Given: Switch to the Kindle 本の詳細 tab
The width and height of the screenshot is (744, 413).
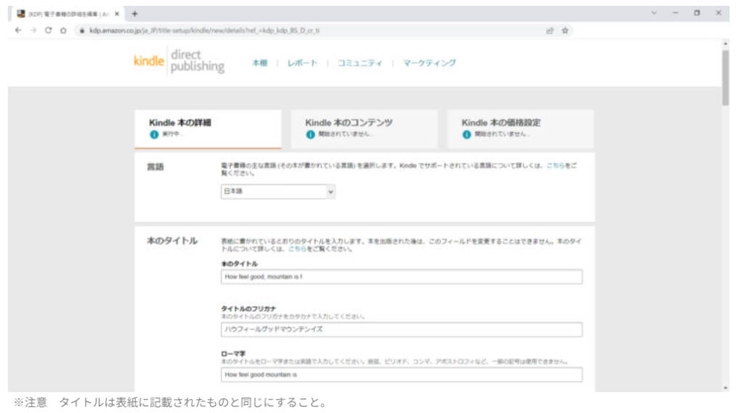Looking at the screenshot, I should 208,129.
